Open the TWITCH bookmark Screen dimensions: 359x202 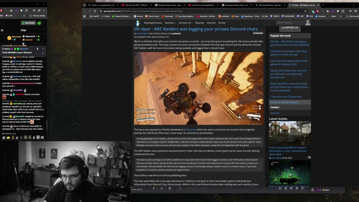tap(274, 16)
